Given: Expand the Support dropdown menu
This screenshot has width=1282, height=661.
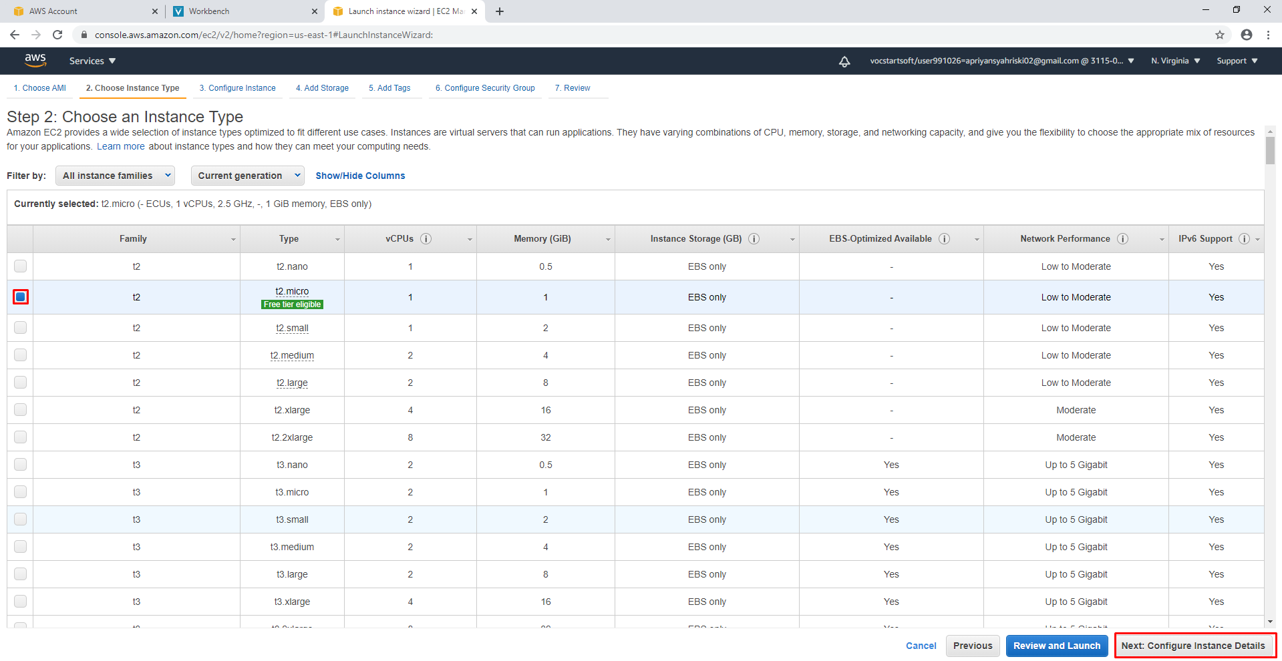Looking at the screenshot, I should [1237, 61].
